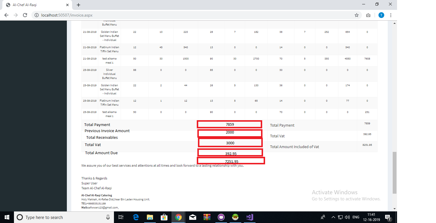Viewport: 436px width, 223px height.
Task: Open File Explorer from the taskbar
Action: (150, 217)
